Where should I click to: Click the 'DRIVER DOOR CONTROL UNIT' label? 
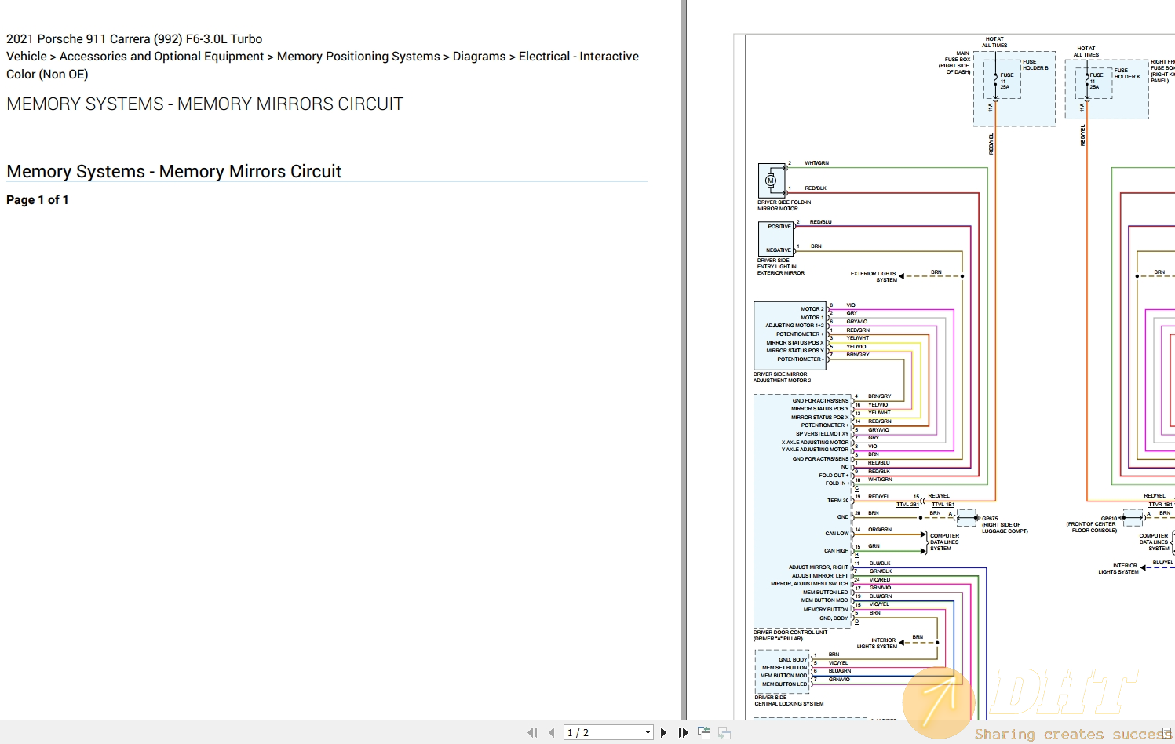[790, 633]
